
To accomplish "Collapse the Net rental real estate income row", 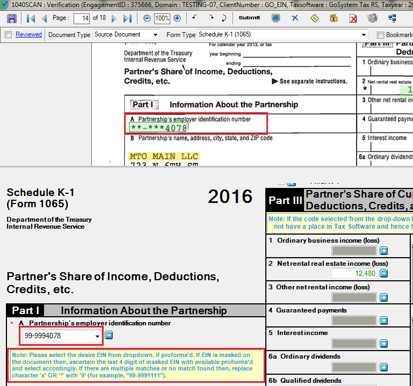I will pyautogui.click(x=383, y=274).
